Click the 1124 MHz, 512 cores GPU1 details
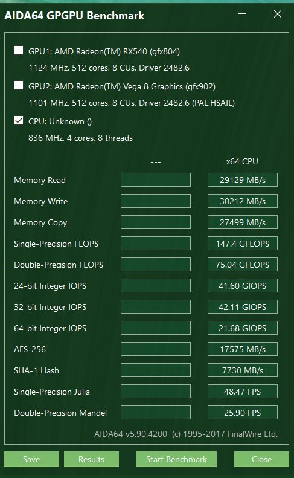Viewport: 294px width, 478px height. coord(109,68)
